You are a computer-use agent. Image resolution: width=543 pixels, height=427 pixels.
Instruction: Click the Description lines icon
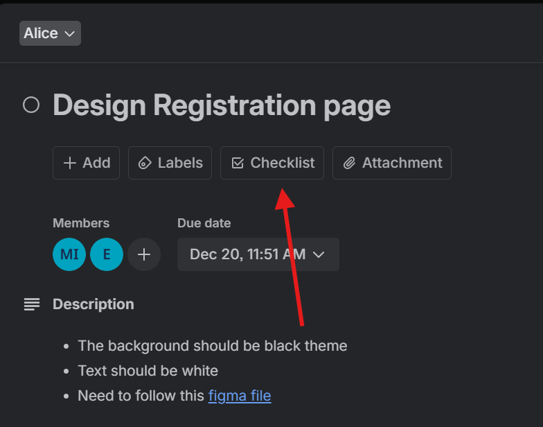point(32,304)
